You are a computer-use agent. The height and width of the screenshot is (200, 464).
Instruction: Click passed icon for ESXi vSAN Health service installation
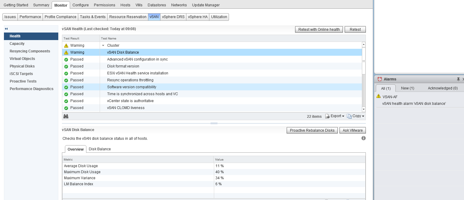coord(66,73)
